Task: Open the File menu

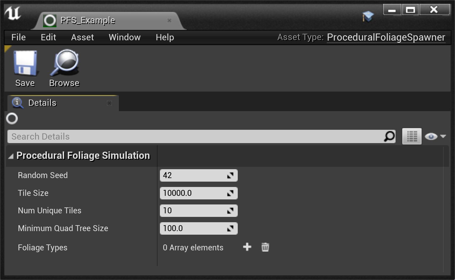Action: tap(18, 37)
